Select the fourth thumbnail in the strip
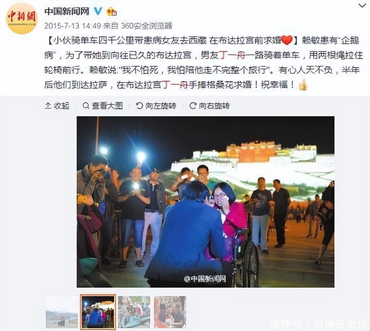The image size is (370, 331). 170,312
